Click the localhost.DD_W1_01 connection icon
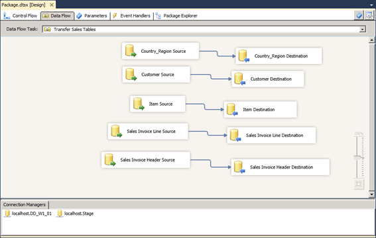The width and height of the screenshot is (376, 238). click(7, 214)
